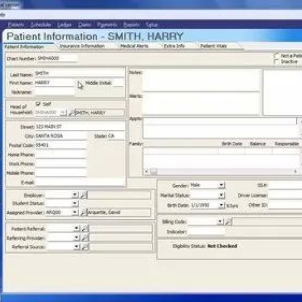The image size is (302, 302).
Task: Switch to the Insurance Information tab
Action: click(82, 46)
